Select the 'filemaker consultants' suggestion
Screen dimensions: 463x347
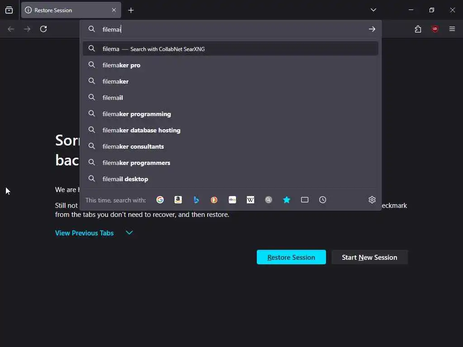point(230,146)
